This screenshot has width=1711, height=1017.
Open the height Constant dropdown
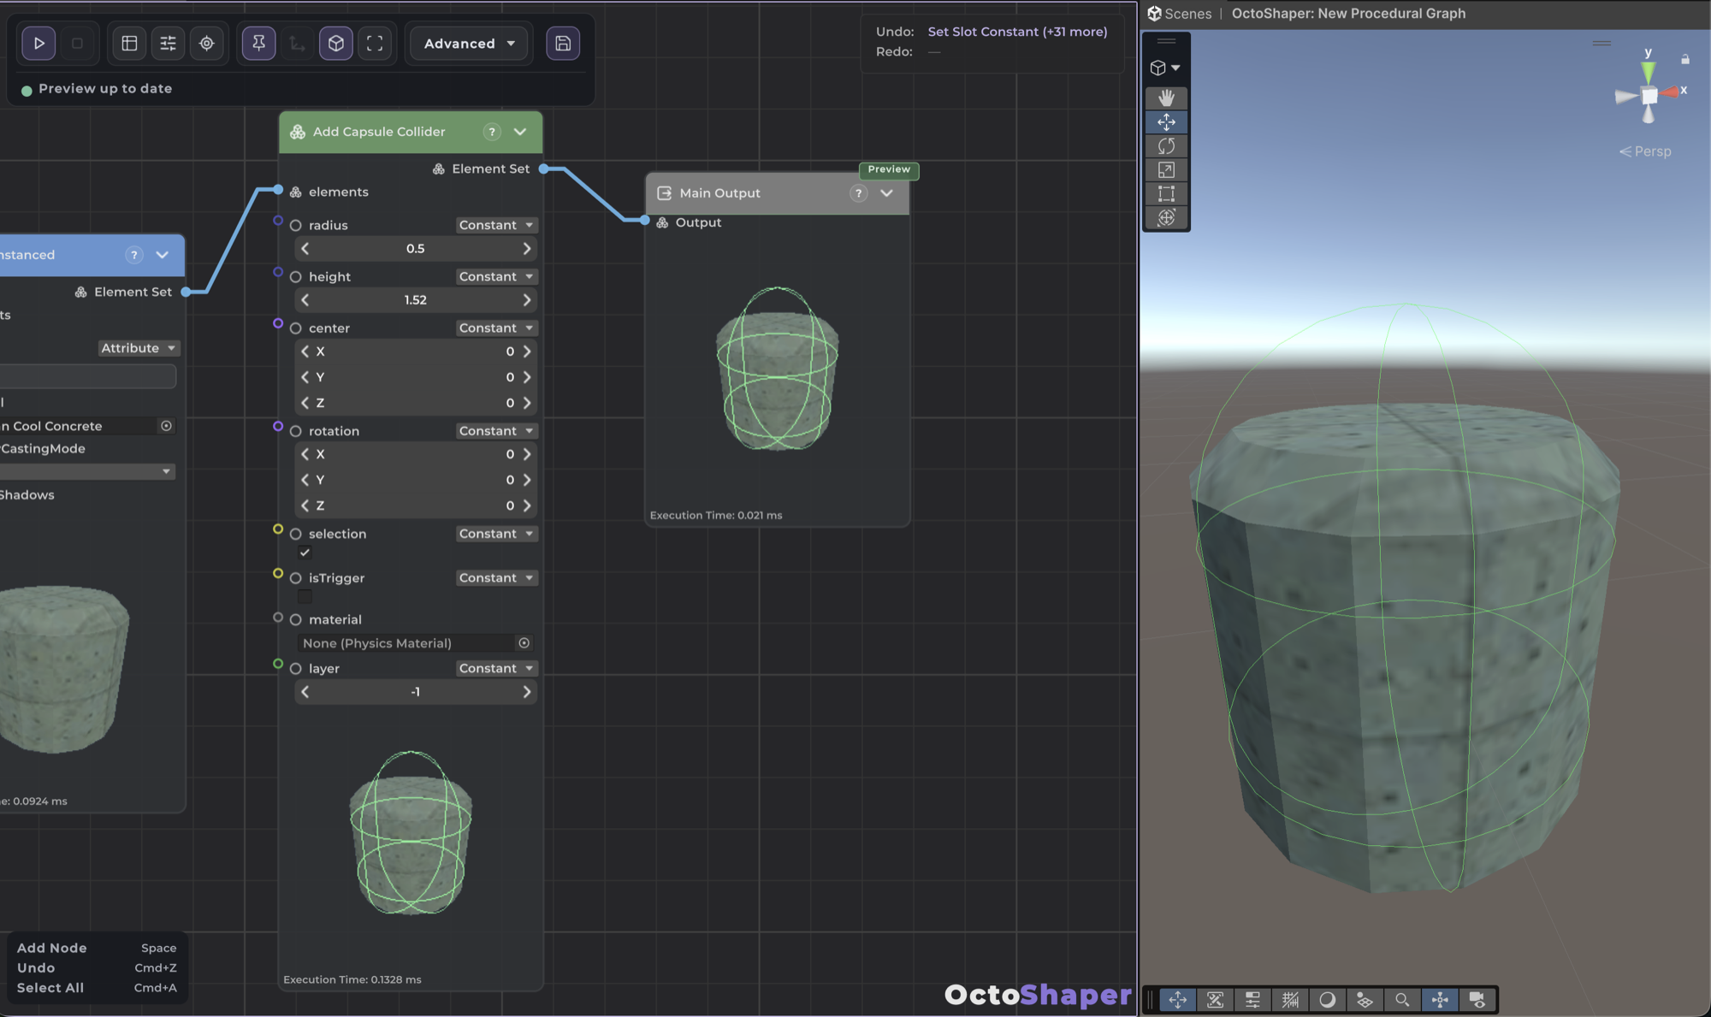pos(496,276)
